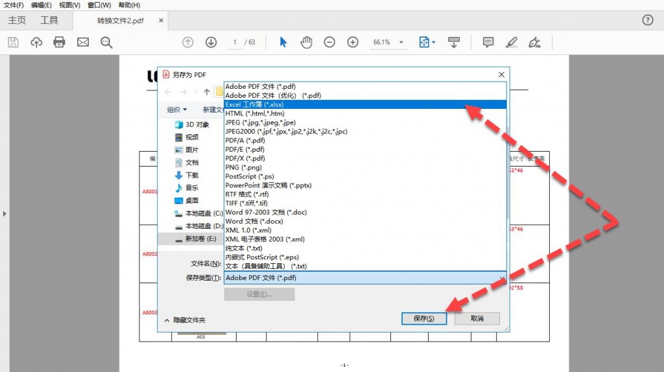Viewport: 664px width, 372px height.
Task: Select Adobe PDF 文件 (*.pdf) option
Action: pyautogui.click(x=365, y=86)
